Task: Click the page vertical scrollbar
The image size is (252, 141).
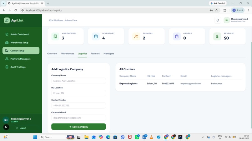Action: click(x=251, y=85)
